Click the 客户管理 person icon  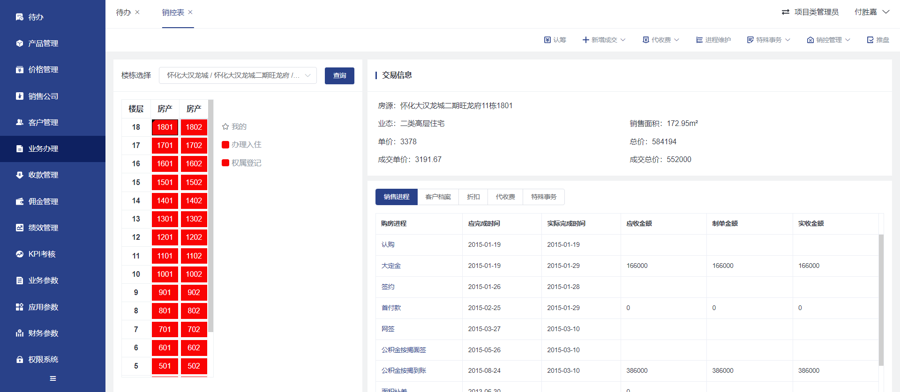pyautogui.click(x=20, y=122)
